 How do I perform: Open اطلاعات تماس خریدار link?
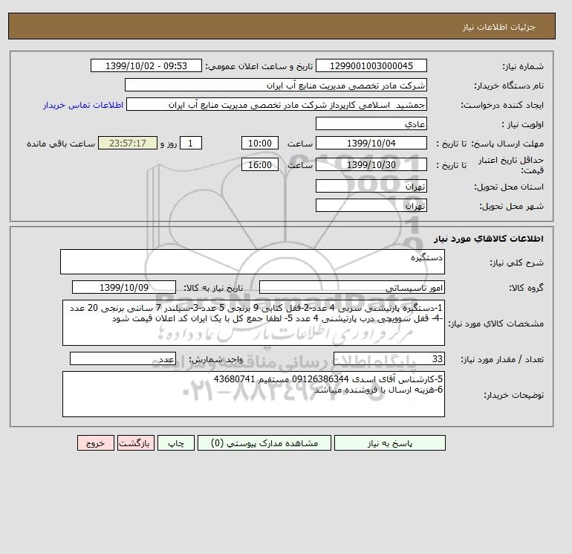coord(83,105)
